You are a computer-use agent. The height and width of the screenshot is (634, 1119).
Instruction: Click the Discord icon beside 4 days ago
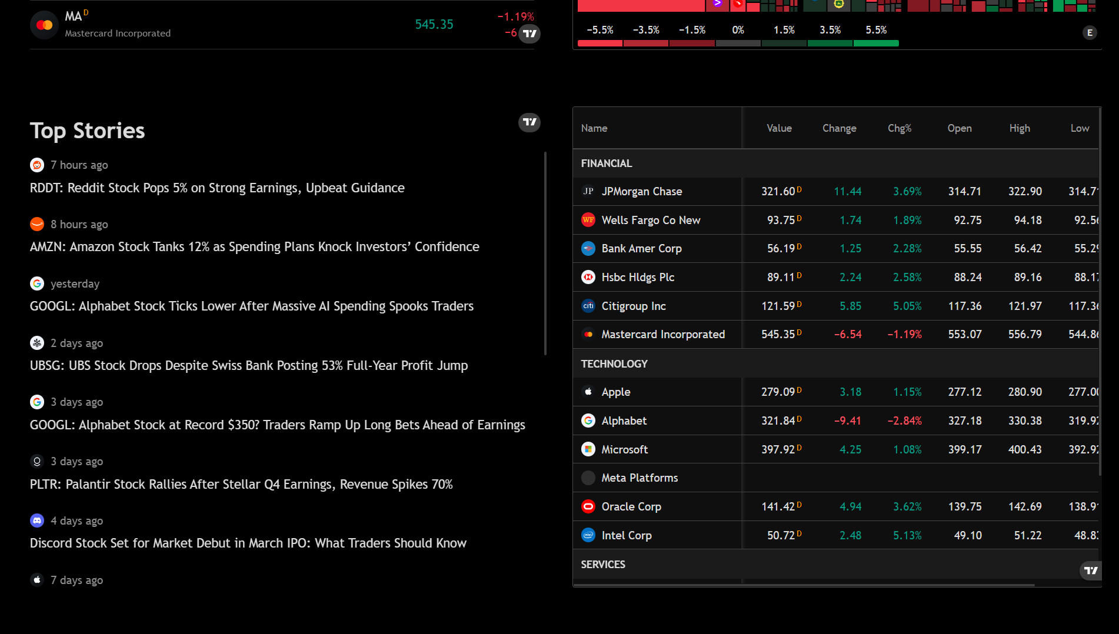tap(37, 520)
